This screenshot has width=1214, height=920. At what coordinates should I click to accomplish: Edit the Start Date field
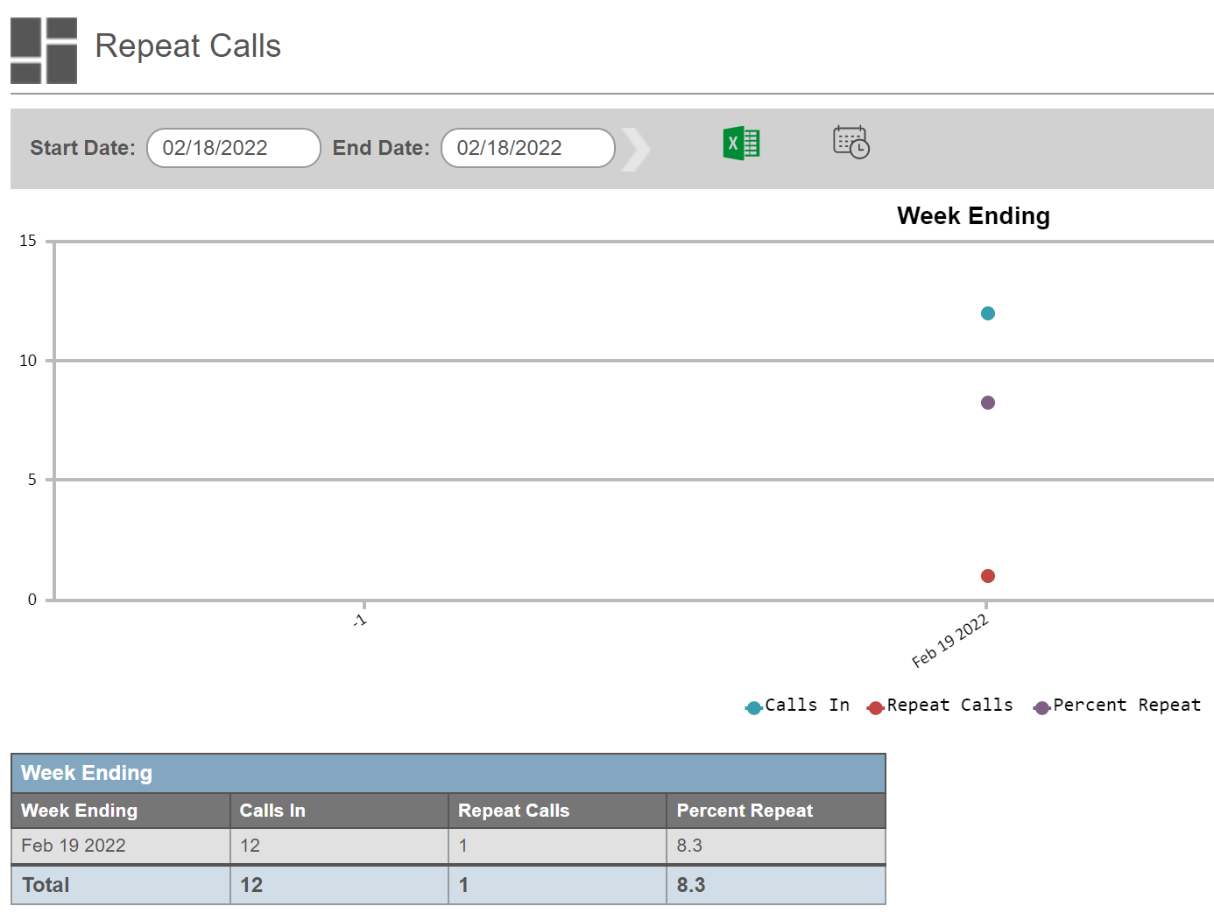(x=234, y=148)
